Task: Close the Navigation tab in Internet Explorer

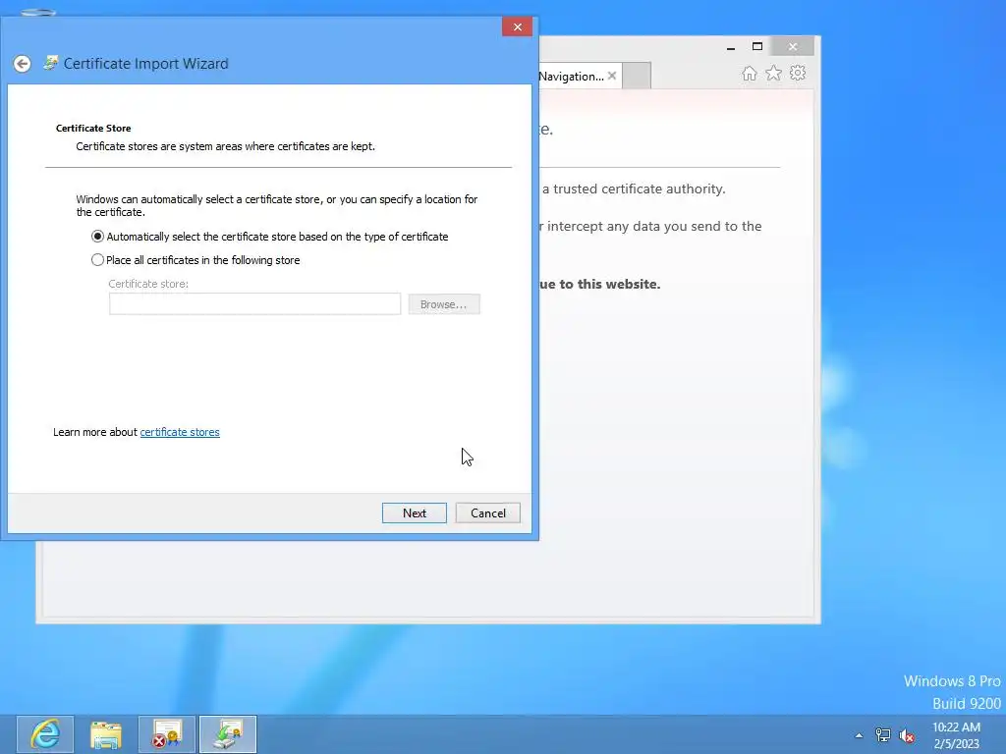Action: coord(612,76)
